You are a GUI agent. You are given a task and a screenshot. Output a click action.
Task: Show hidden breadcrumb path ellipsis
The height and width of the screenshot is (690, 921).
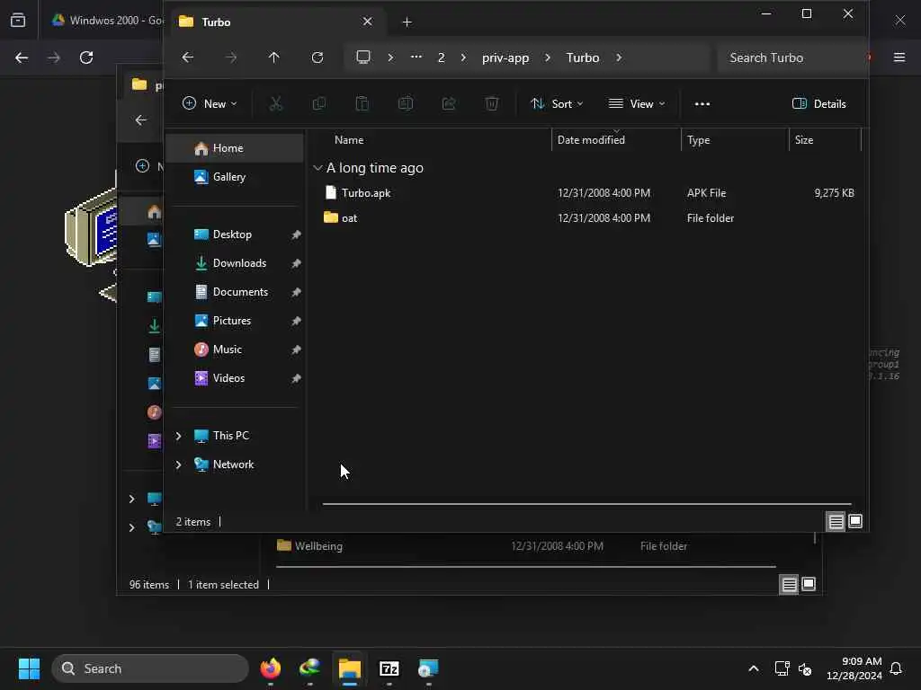416,57
